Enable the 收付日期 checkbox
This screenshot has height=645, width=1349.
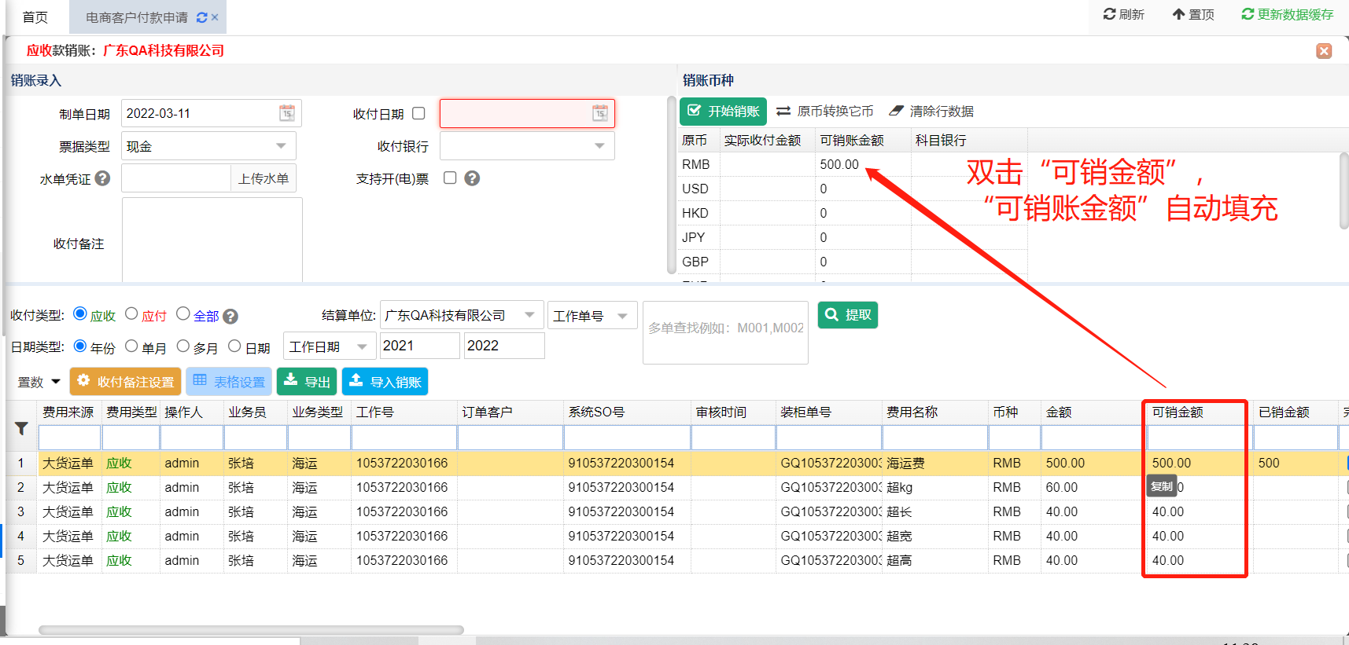418,113
